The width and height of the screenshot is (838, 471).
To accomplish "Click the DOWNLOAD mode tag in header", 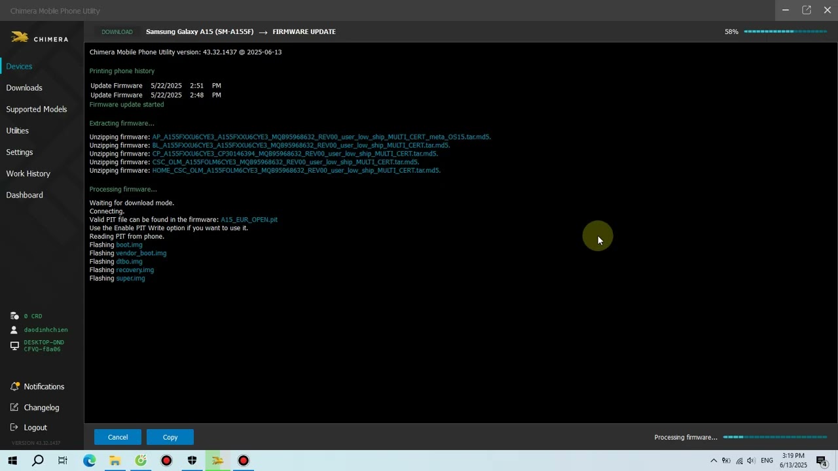I will tap(117, 31).
